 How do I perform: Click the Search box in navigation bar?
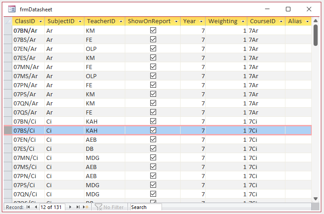pyautogui.click(x=146, y=207)
